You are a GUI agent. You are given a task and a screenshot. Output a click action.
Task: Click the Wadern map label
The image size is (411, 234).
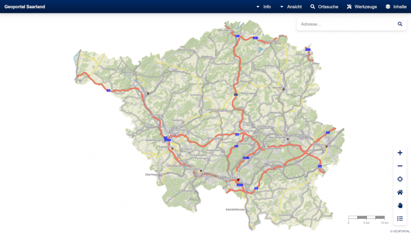point(207,56)
